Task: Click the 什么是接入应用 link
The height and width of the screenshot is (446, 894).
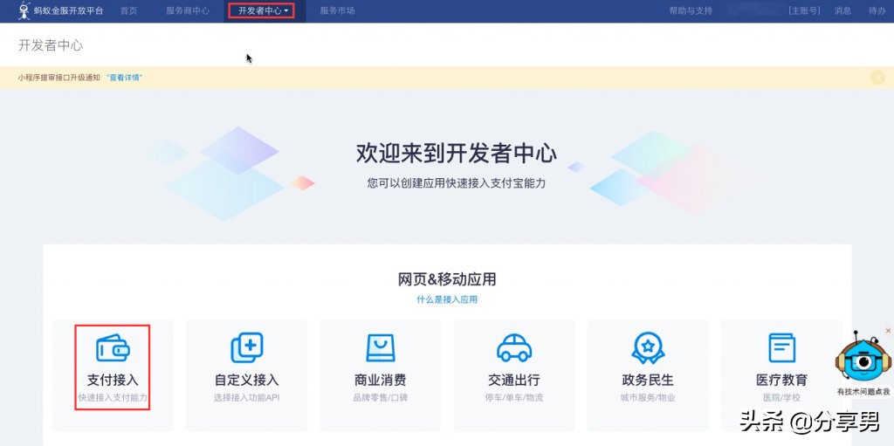Action: click(x=447, y=299)
